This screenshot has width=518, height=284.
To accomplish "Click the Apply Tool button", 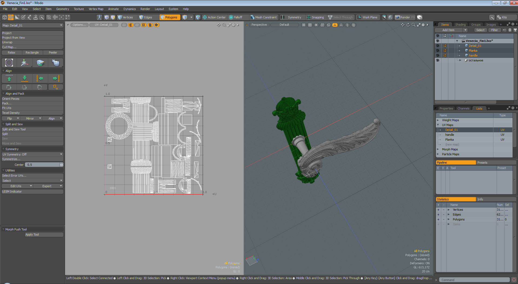I will pos(44,235).
